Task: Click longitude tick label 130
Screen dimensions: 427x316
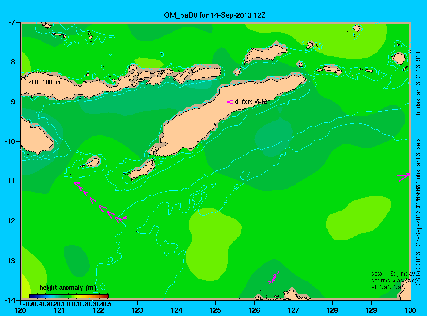Action: coord(411,310)
